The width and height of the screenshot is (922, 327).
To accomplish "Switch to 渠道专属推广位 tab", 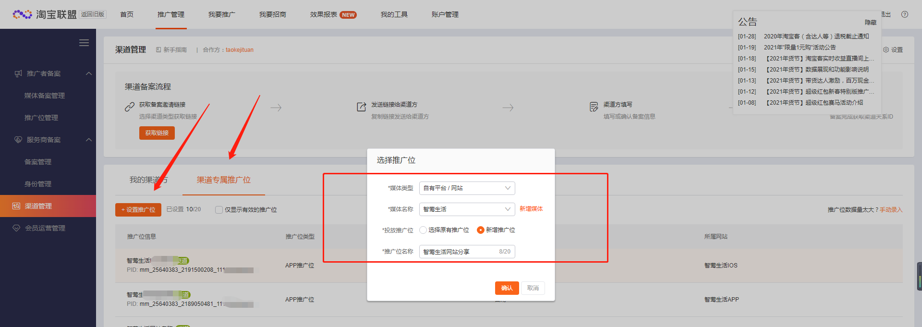I will (224, 180).
